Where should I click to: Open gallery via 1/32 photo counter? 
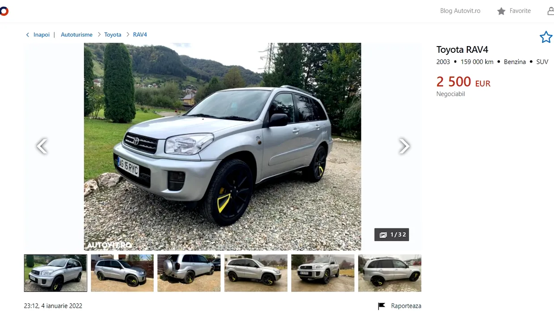tap(392, 235)
